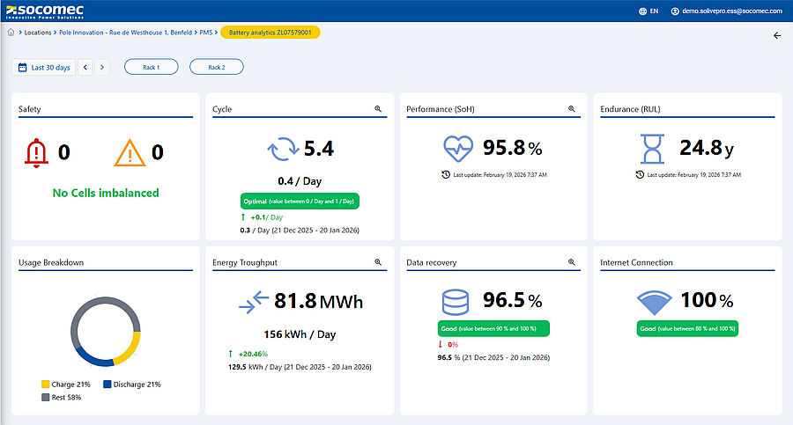This screenshot has height=425, width=793.
Task: Open the EN language selector
Action: click(654, 11)
